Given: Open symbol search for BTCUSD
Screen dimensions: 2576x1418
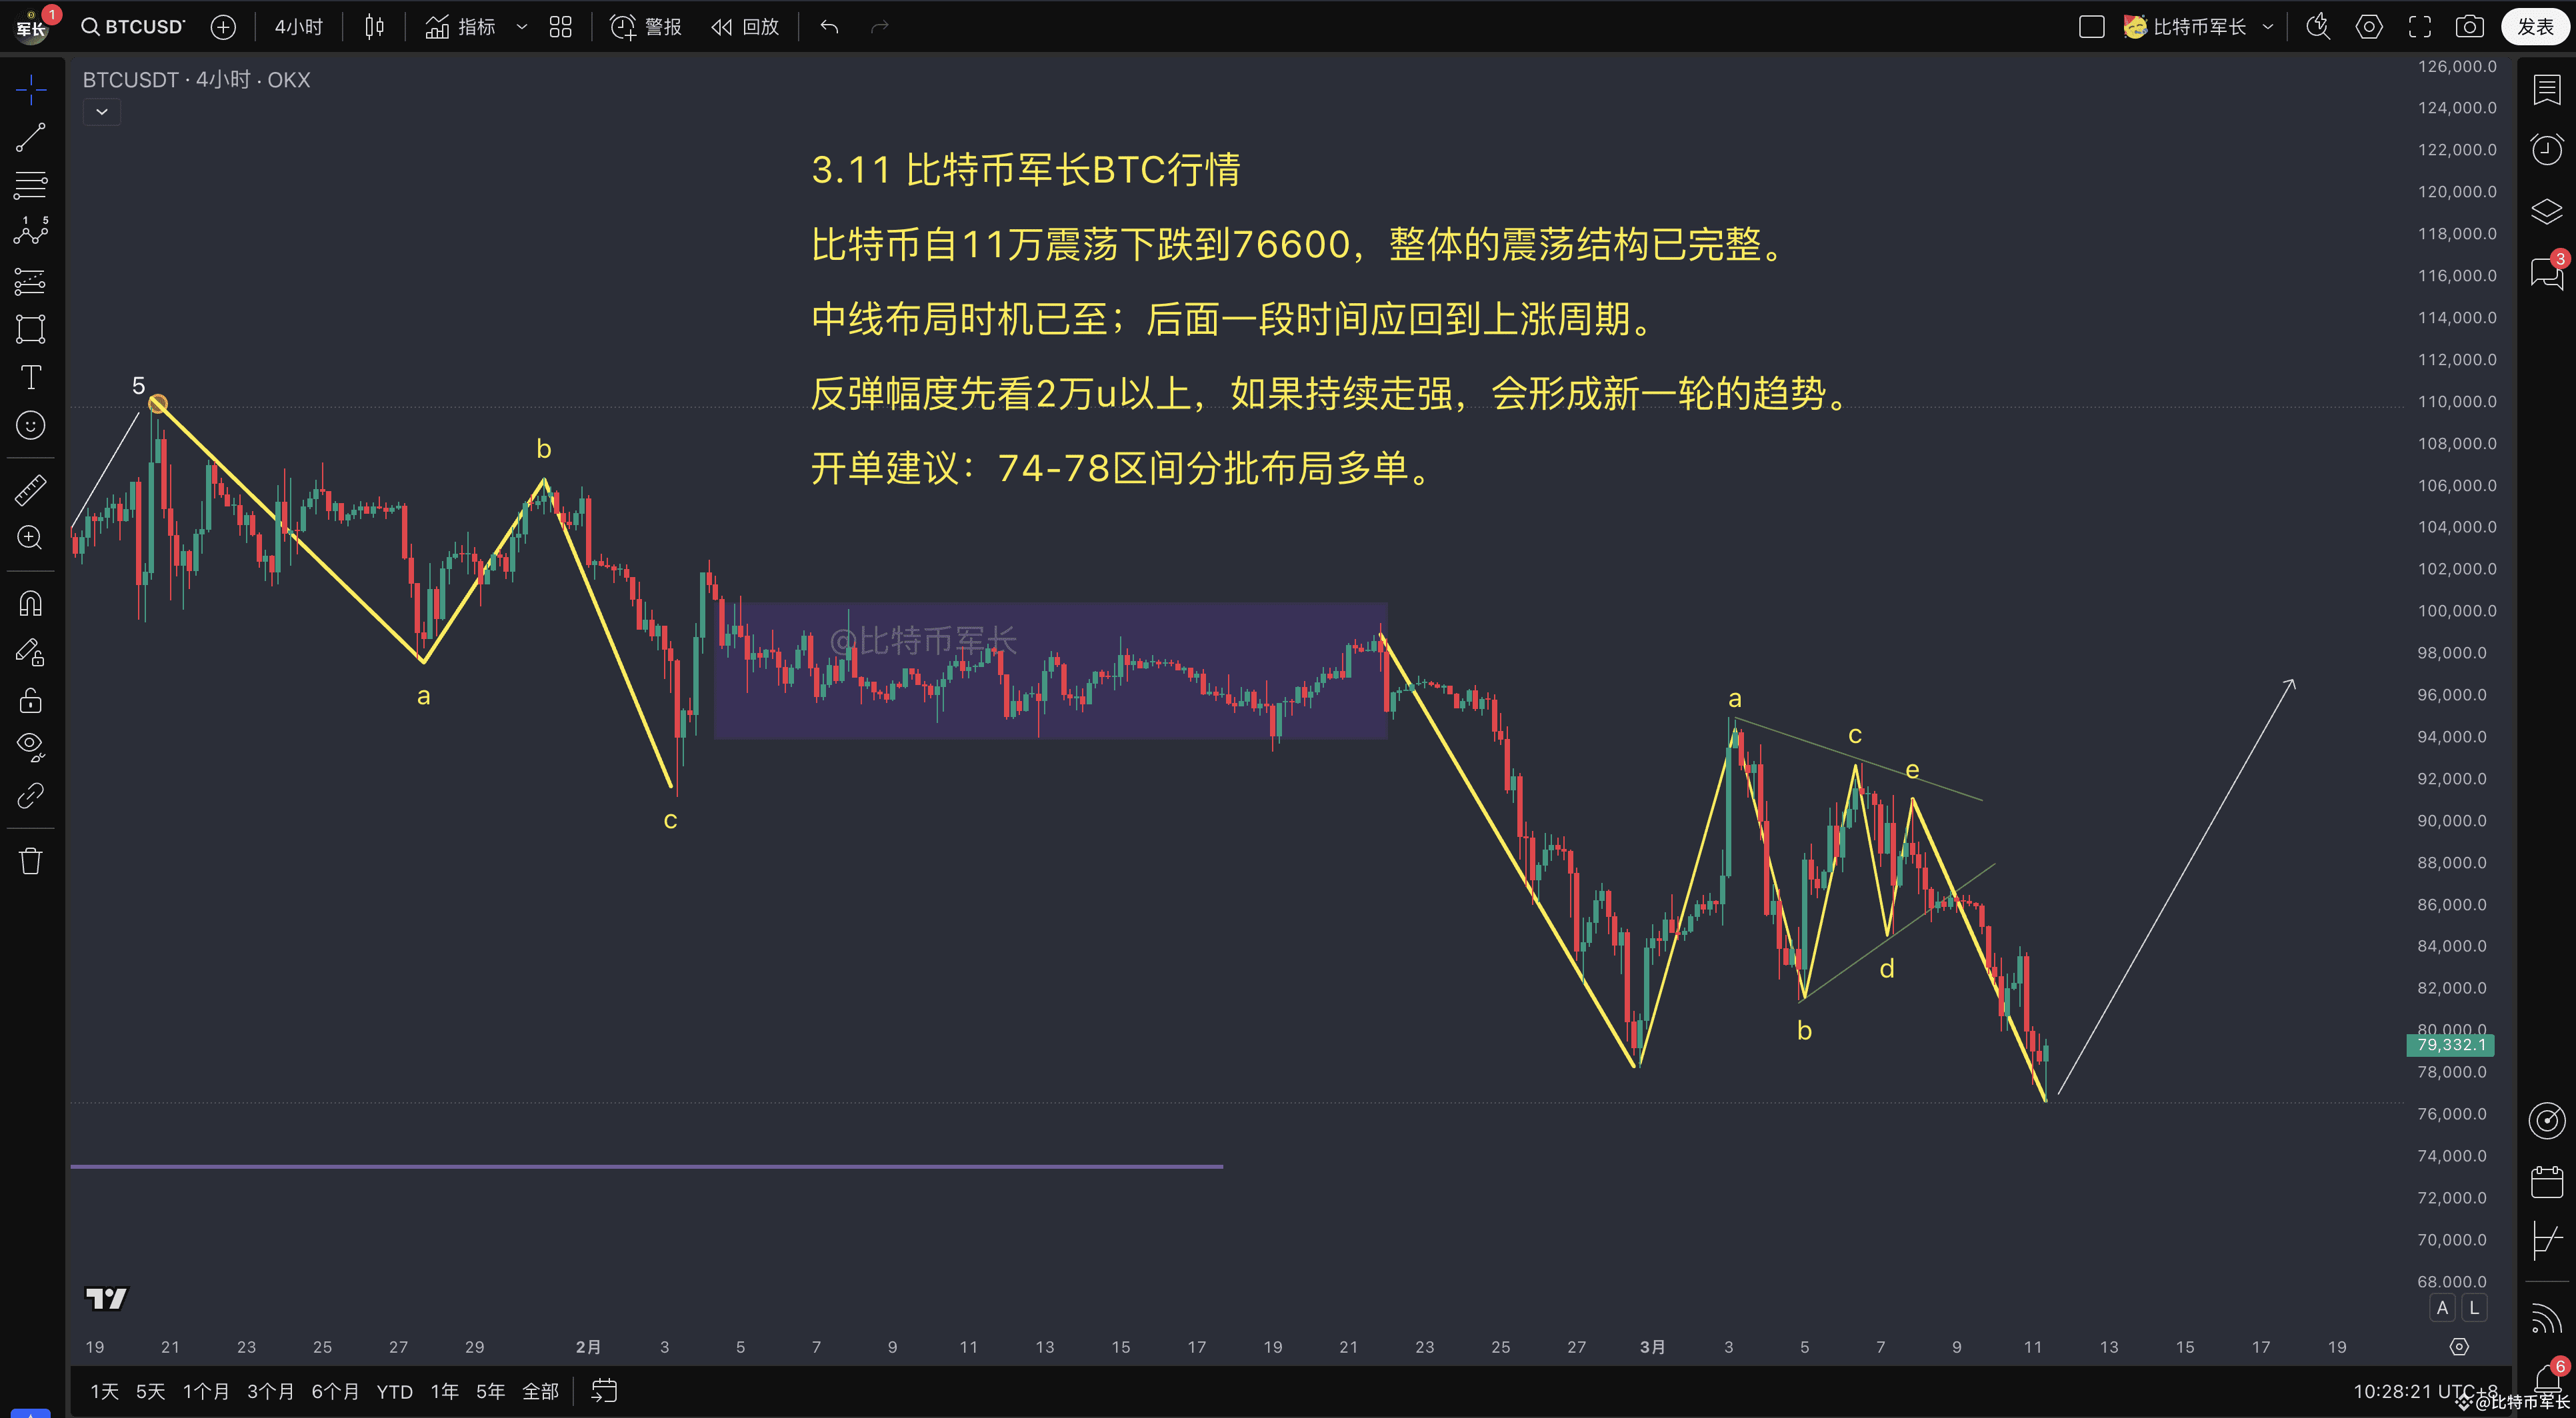Looking at the screenshot, I should click(x=131, y=27).
